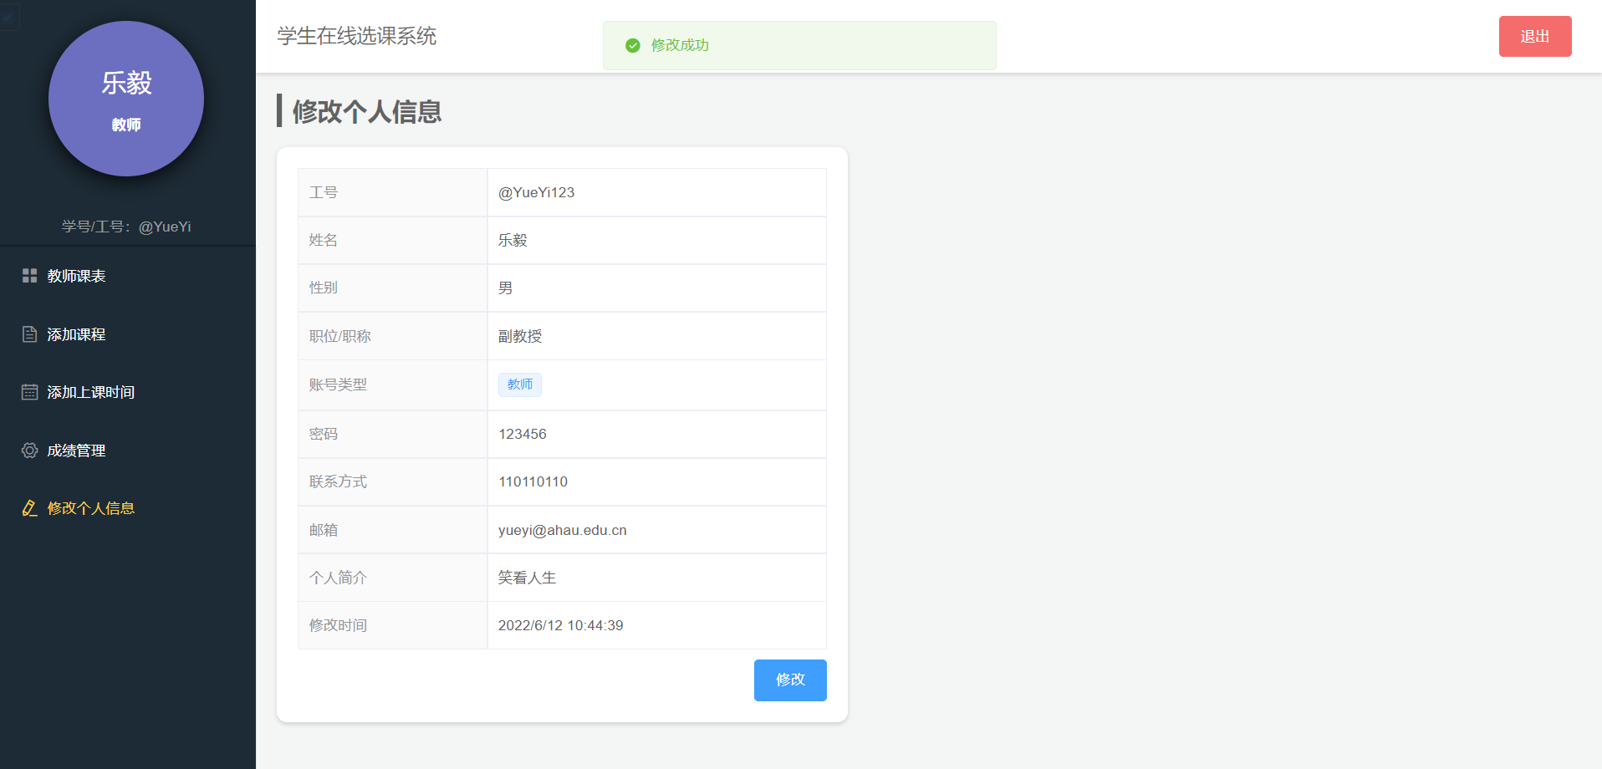Click the 邮箱 label cell
1602x769 pixels.
coord(392,530)
